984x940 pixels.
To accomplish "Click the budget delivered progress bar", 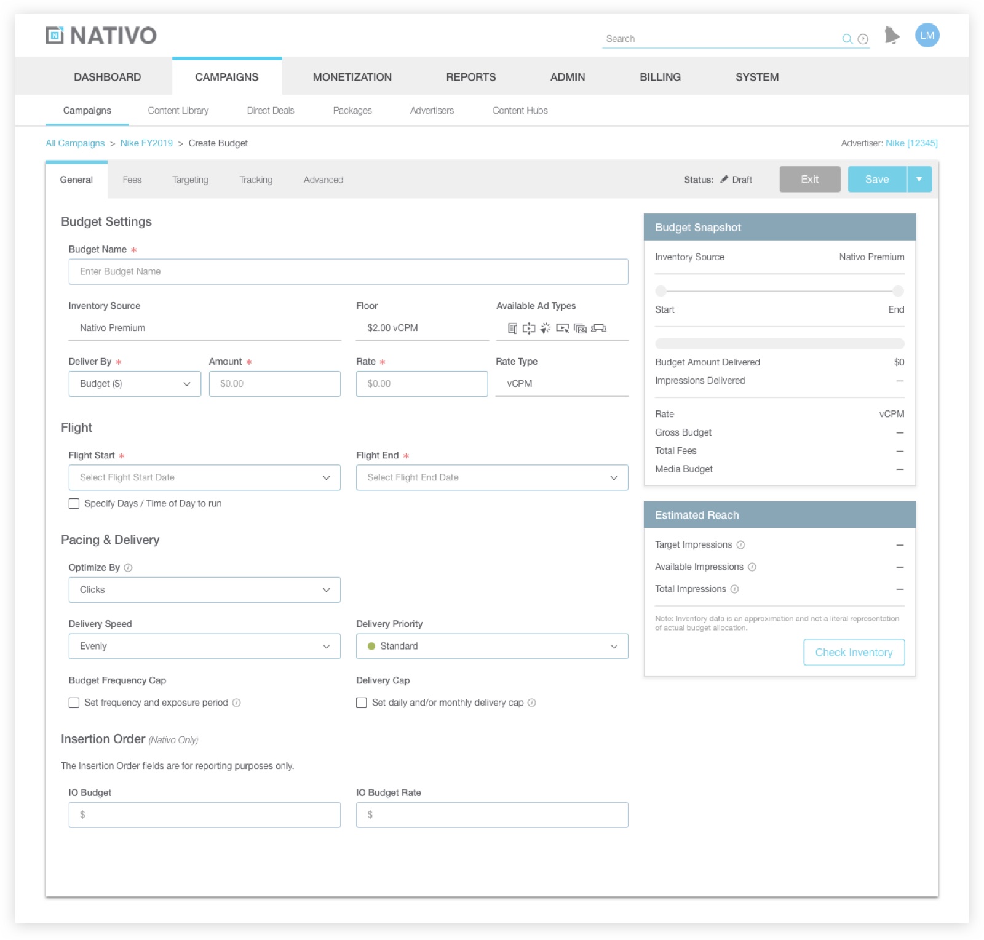I will click(780, 343).
